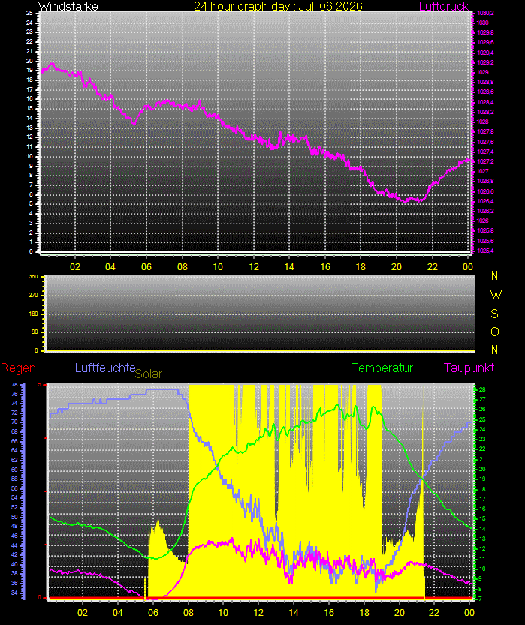The width and height of the screenshot is (525, 625).
Task: Click the 20 value on the Windstärke scale
Action: [x=29, y=61]
